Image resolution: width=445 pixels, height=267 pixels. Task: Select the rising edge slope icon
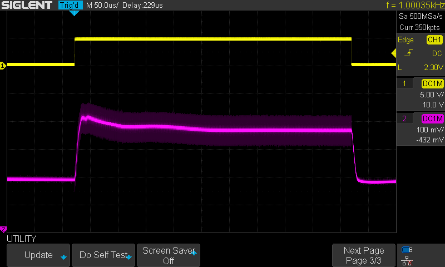tap(408, 53)
